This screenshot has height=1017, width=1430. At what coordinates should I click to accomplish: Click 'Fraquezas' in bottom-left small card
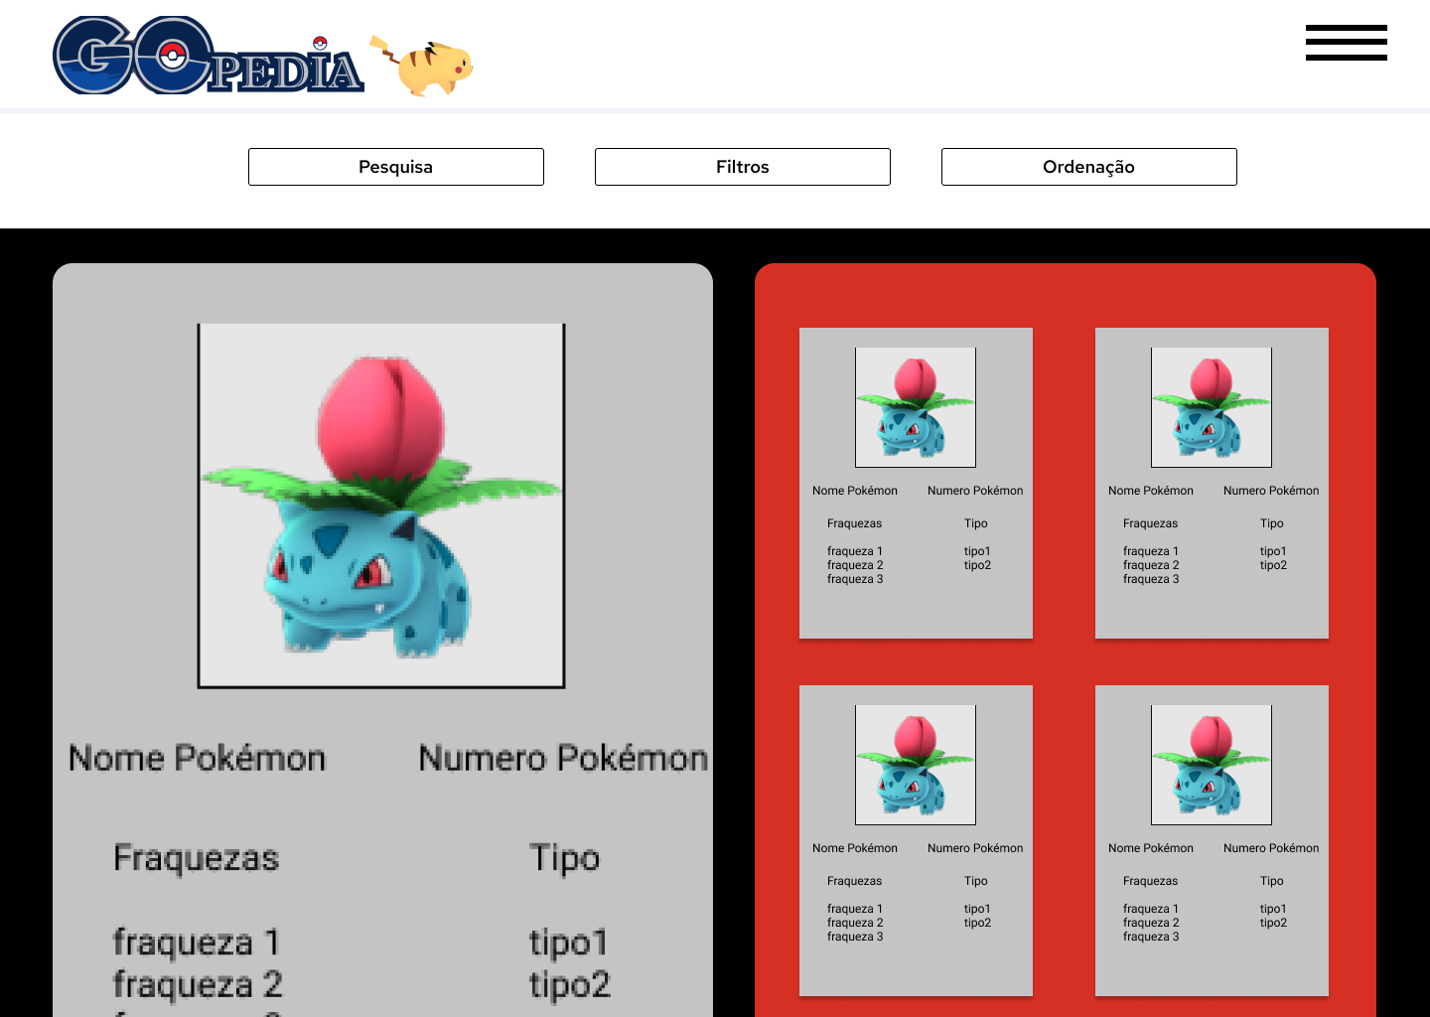click(854, 881)
